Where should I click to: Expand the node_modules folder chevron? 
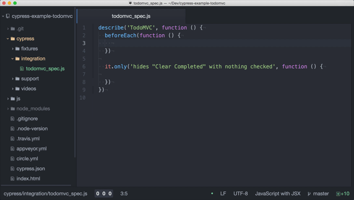click(8, 108)
